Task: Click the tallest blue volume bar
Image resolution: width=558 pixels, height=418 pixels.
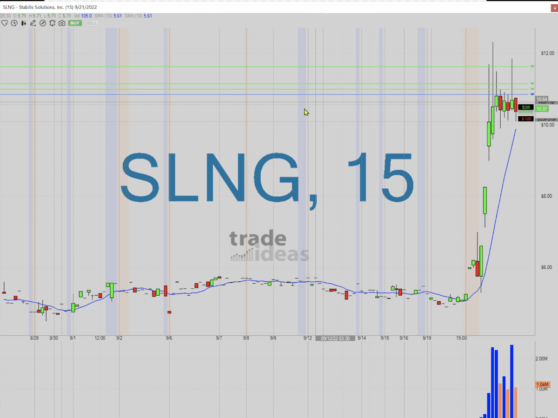Action: pyautogui.click(x=511, y=381)
